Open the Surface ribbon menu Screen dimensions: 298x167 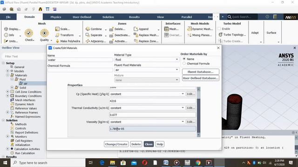[271, 33]
